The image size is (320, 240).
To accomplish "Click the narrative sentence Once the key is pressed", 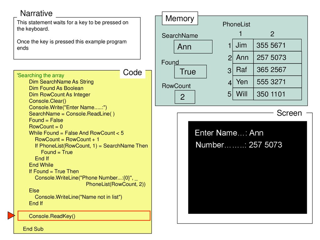I will [x=72, y=45].
